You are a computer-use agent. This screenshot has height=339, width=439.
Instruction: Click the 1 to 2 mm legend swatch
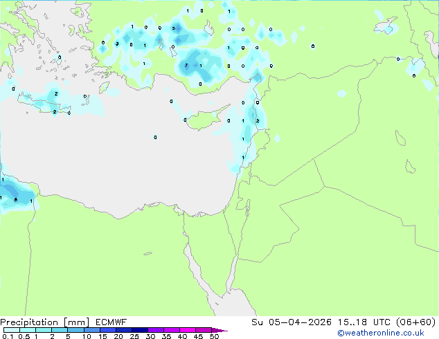pyautogui.click(x=44, y=330)
